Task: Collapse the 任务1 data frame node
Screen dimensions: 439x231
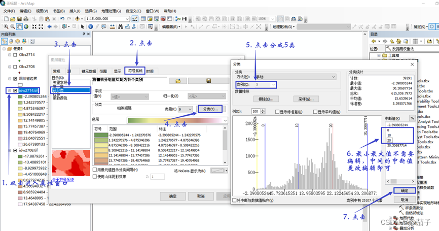Action: click(x=4, y=49)
